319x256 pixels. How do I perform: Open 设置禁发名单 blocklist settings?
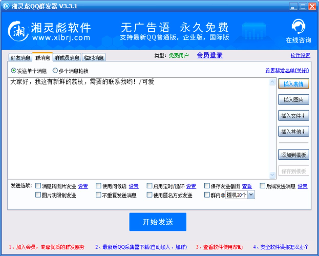click(x=287, y=70)
